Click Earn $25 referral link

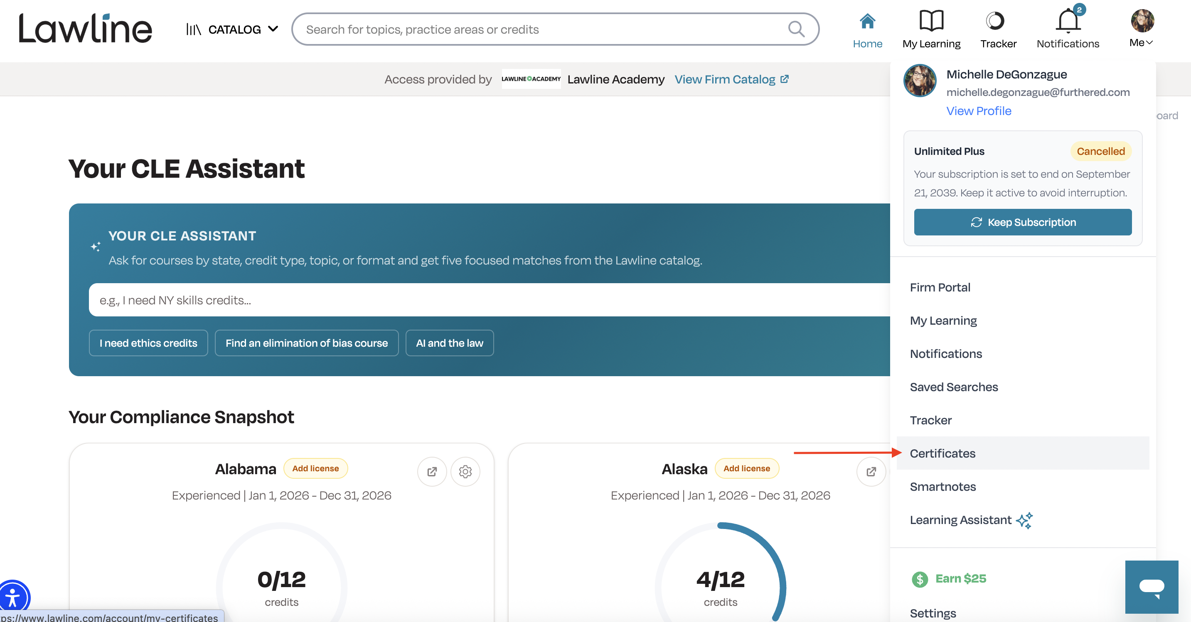961,578
